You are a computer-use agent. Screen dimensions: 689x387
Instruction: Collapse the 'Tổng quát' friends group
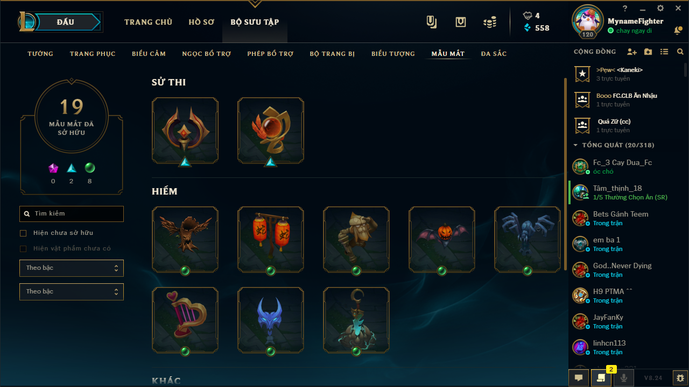pos(575,145)
